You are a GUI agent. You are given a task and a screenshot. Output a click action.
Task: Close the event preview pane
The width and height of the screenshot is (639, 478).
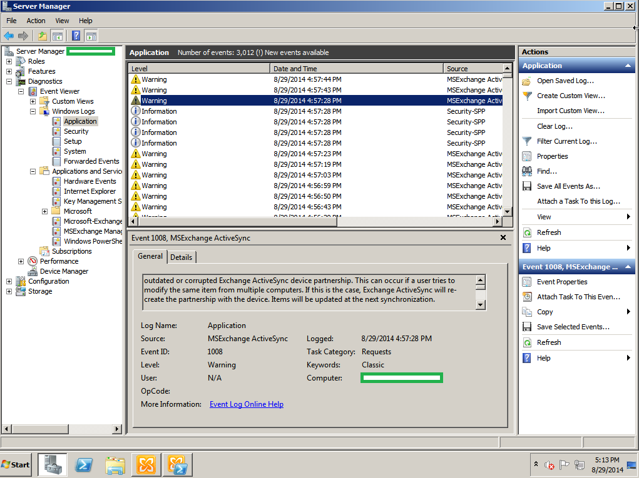[x=503, y=237]
